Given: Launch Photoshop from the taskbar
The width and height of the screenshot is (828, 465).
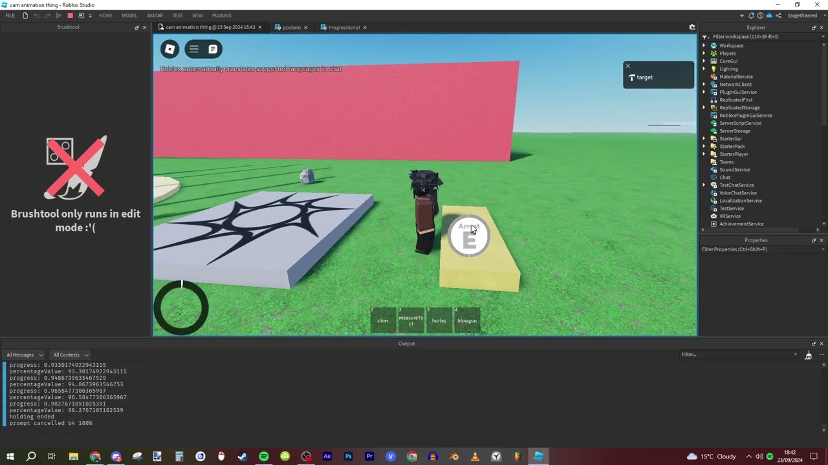Looking at the screenshot, I should (x=349, y=457).
